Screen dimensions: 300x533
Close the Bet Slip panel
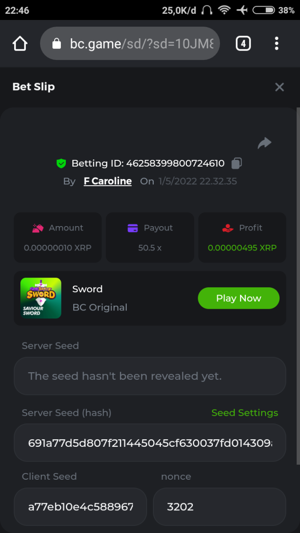[x=279, y=87]
